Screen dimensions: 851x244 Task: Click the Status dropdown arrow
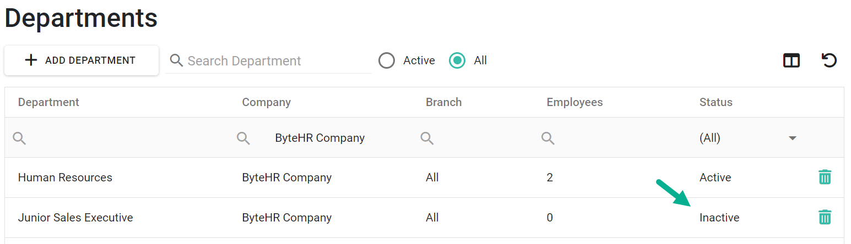click(x=793, y=138)
